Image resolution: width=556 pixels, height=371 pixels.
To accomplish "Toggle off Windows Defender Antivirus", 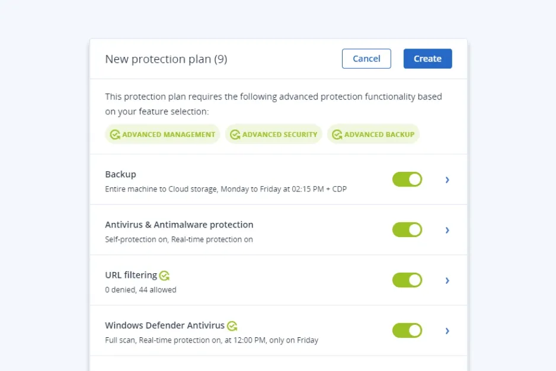I will (407, 331).
